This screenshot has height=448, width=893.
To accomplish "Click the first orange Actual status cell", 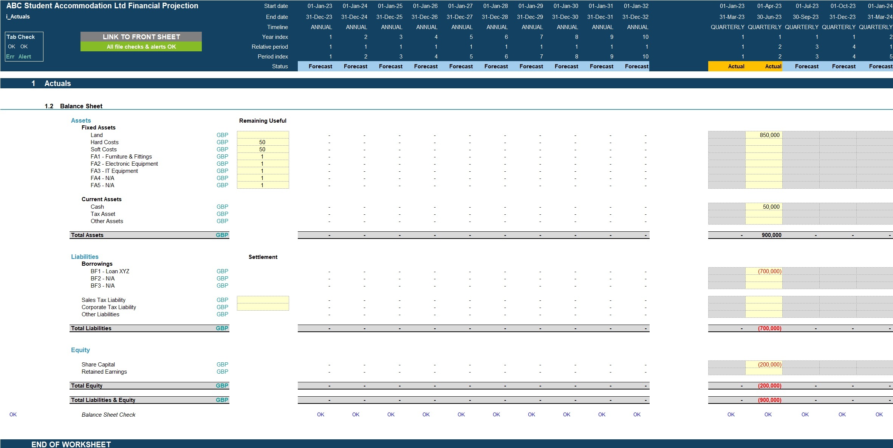I will pos(727,66).
